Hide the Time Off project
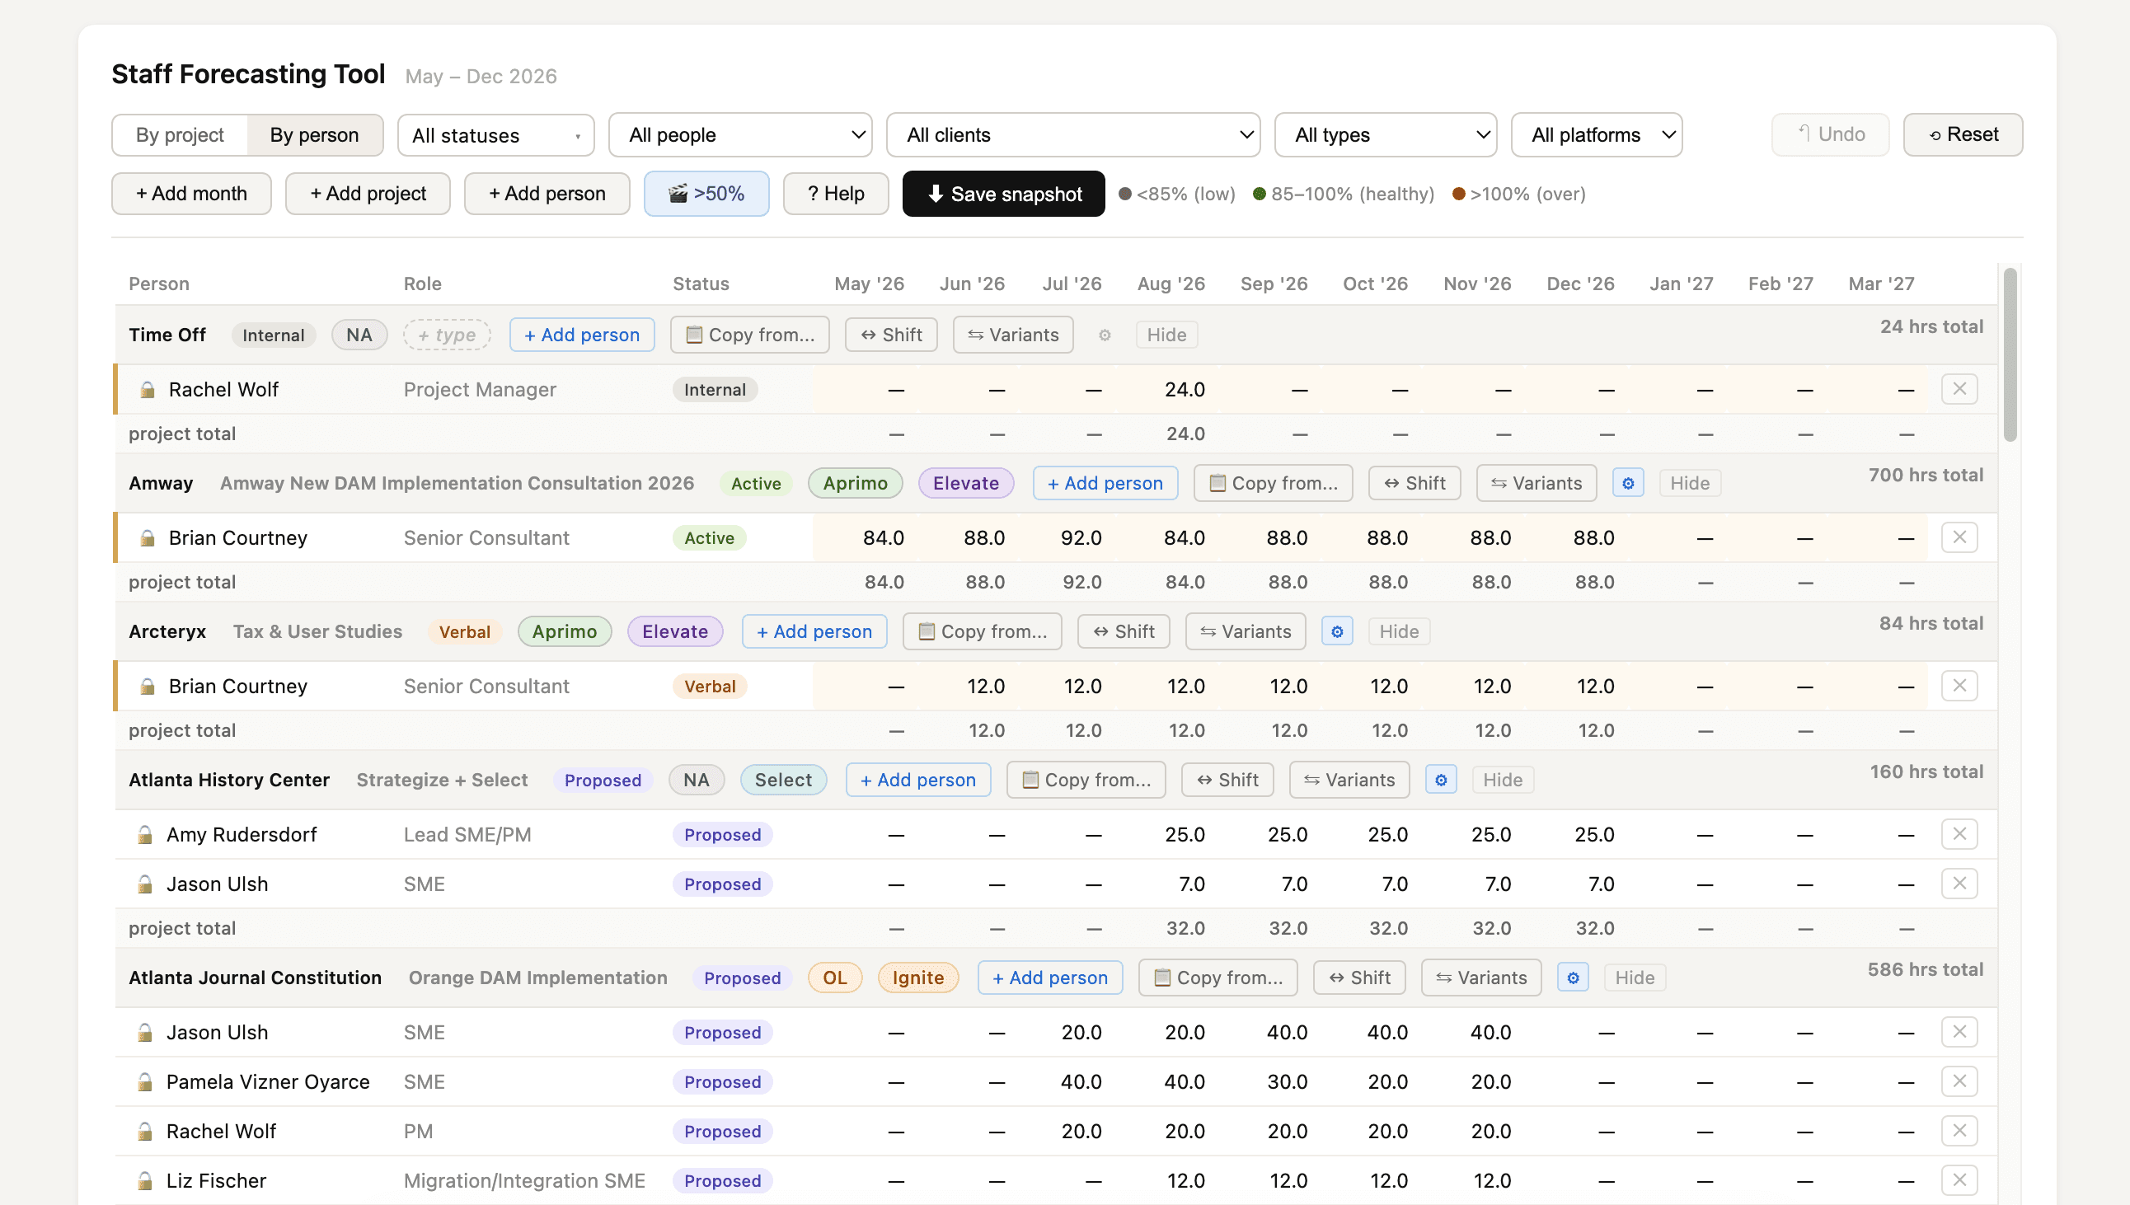 pos(1166,335)
